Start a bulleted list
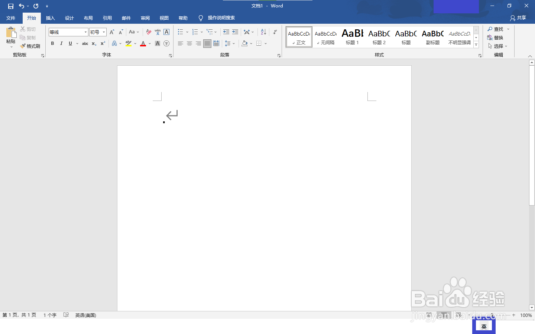 click(x=180, y=32)
